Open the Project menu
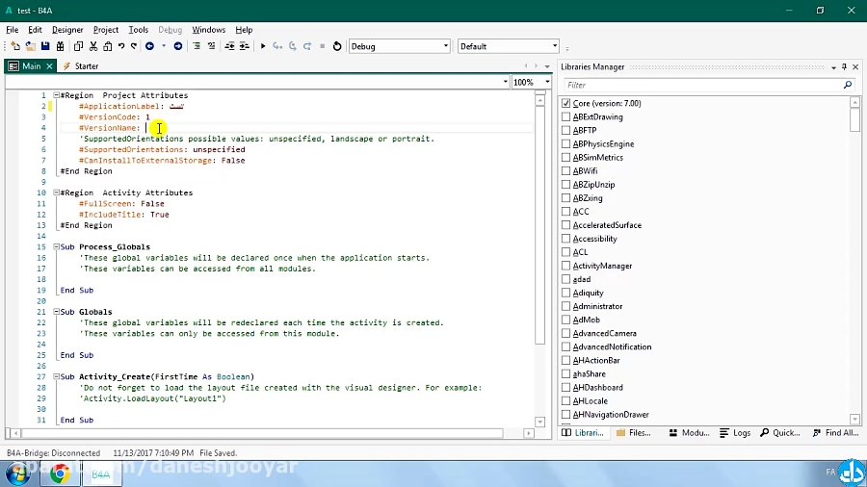Screen dimensions: 867x487 (105, 30)
